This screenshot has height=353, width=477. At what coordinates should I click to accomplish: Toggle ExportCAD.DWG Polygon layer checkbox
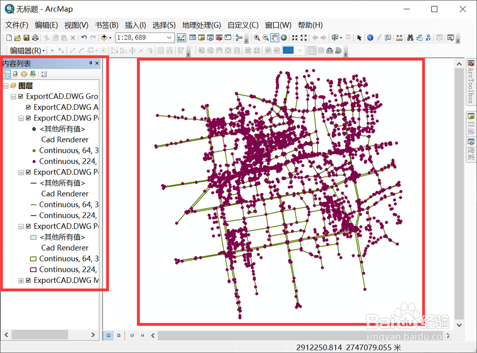[x=28, y=226]
